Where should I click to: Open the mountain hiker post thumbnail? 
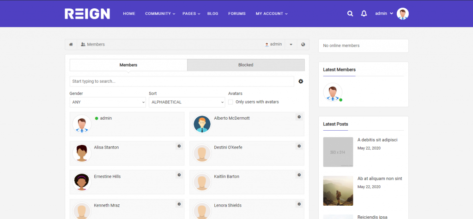point(338,191)
